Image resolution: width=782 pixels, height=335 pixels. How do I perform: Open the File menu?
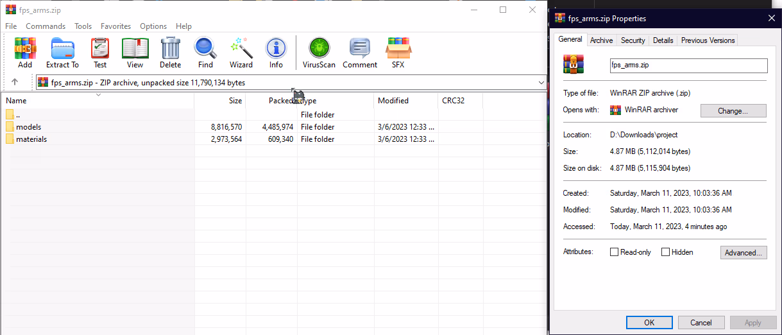(x=11, y=26)
